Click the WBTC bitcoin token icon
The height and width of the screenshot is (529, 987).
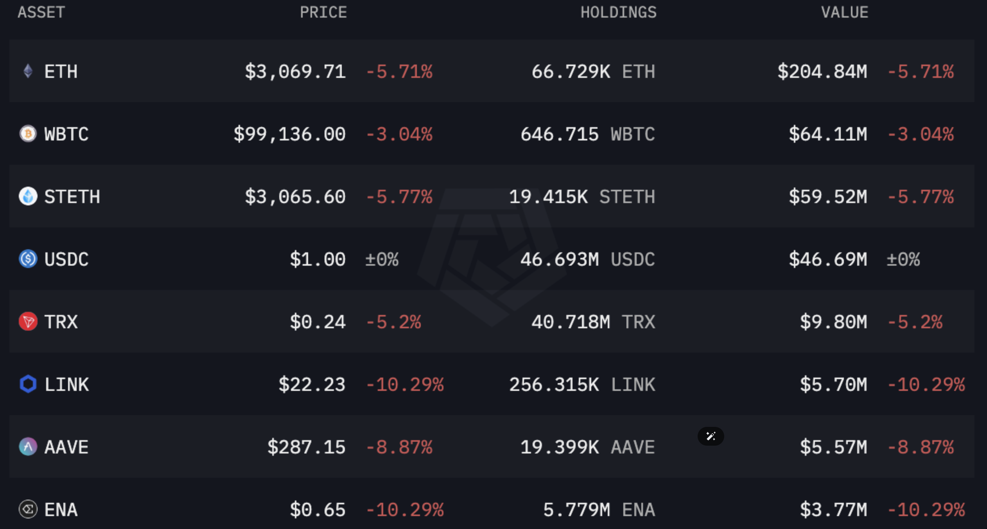pos(28,134)
